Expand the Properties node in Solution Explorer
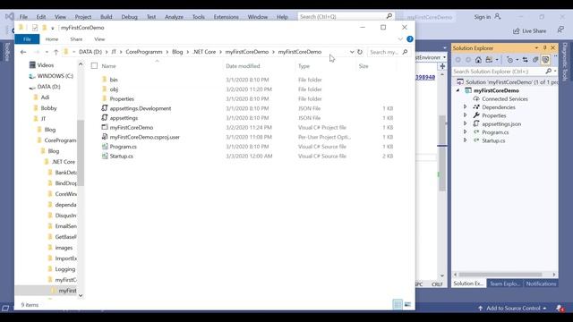Viewport: 573px width, 322px height. tap(466, 115)
